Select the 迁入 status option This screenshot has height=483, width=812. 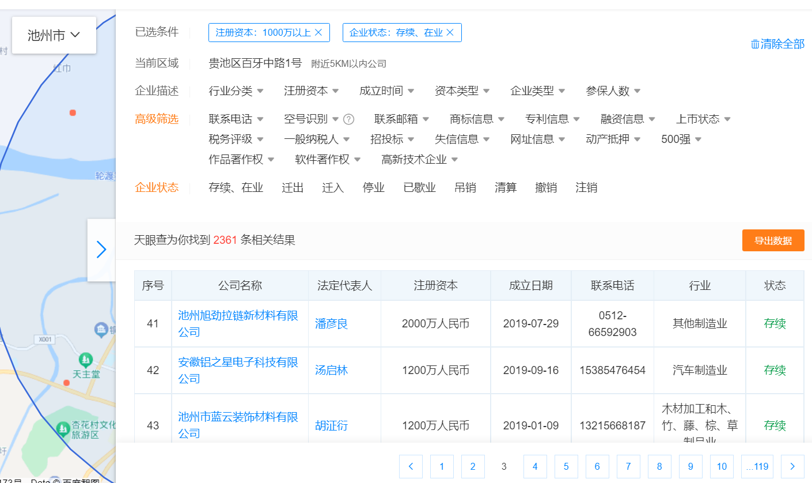point(333,187)
